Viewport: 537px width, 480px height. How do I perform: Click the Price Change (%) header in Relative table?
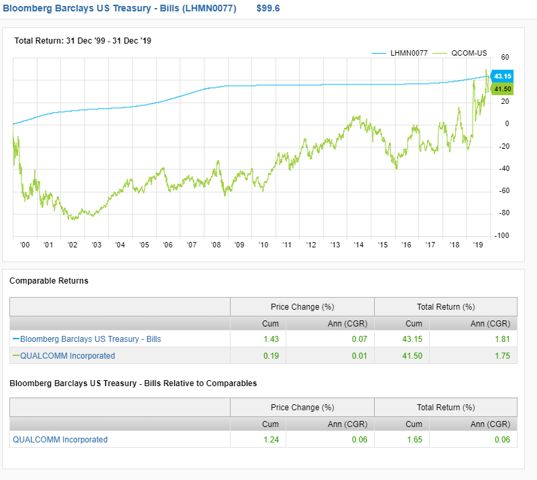pyautogui.click(x=302, y=408)
